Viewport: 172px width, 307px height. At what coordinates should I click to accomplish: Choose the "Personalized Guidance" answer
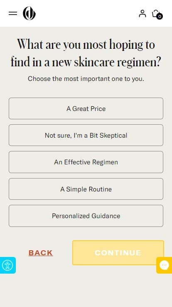86,216
